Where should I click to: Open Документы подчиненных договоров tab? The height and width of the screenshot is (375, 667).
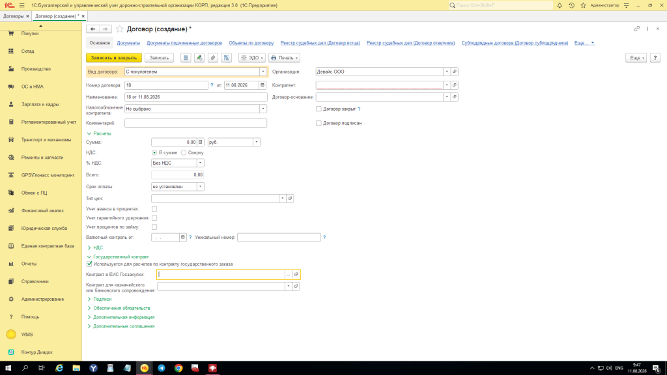pos(184,43)
